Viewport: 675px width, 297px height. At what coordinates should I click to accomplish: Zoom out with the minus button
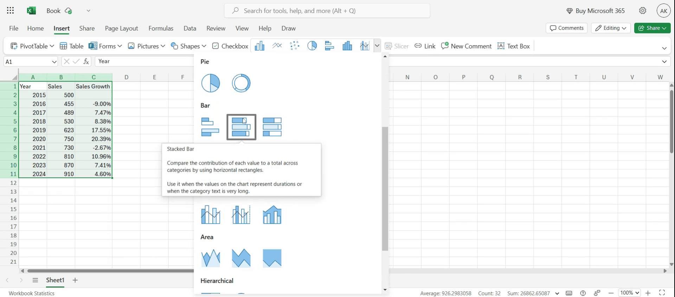(x=611, y=293)
